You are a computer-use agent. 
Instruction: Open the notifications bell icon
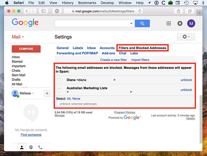pyautogui.click(x=180, y=24)
